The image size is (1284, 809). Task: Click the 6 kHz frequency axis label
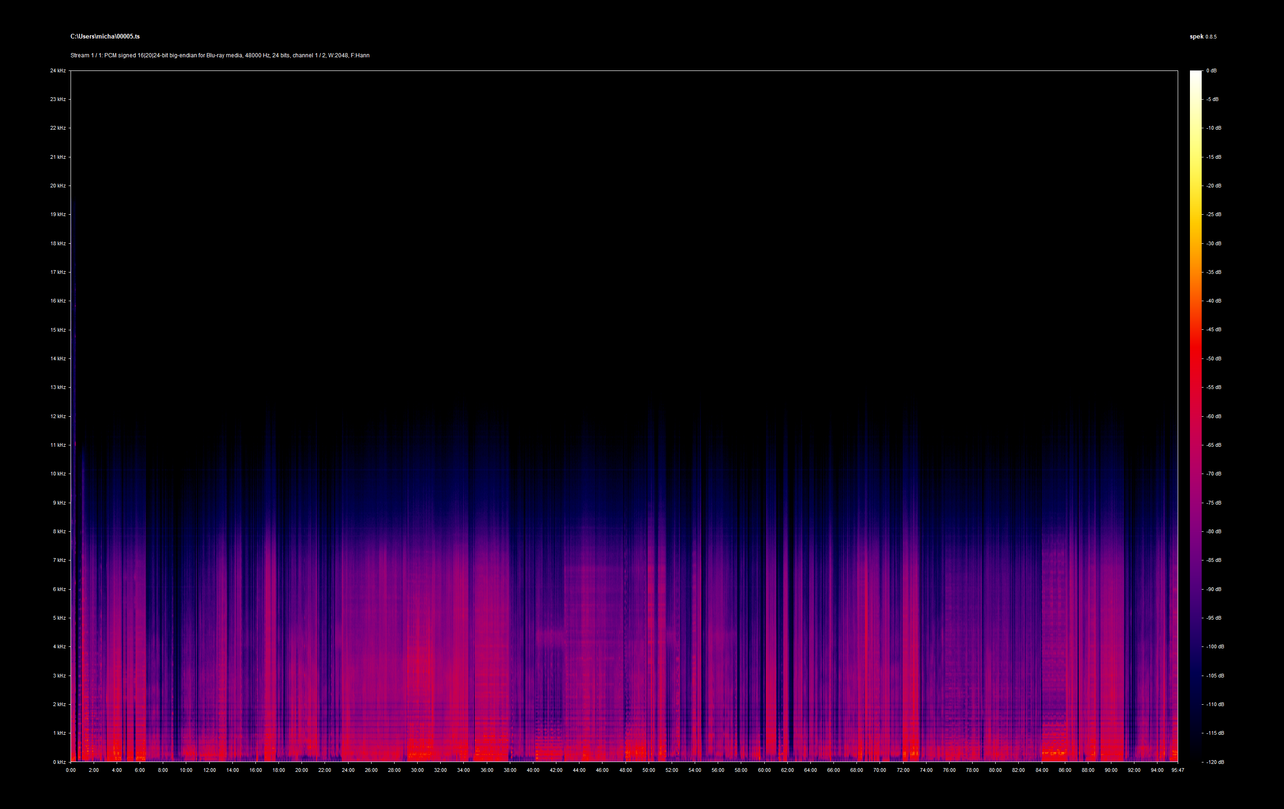(59, 589)
